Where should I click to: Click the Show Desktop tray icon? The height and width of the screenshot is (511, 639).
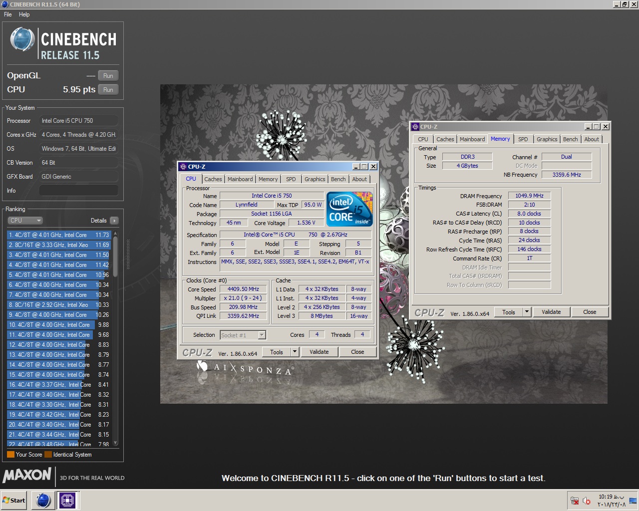coord(633,501)
